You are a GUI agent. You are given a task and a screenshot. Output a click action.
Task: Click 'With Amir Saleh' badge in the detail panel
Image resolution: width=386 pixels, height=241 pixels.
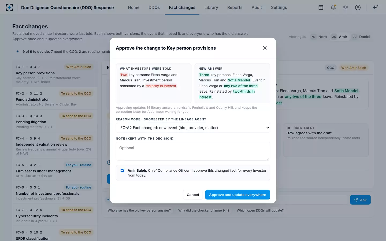click(x=354, y=68)
